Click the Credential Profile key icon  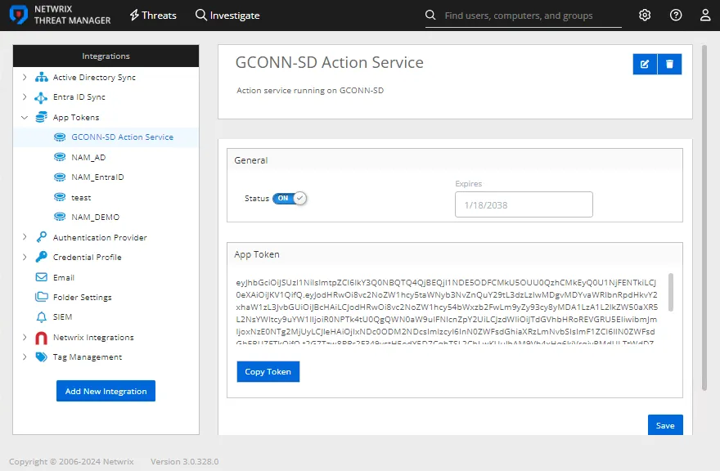click(42, 257)
